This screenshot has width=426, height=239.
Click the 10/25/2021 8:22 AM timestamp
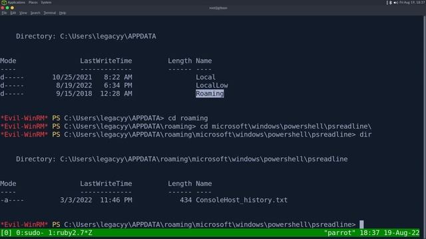(x=92, y=77)
